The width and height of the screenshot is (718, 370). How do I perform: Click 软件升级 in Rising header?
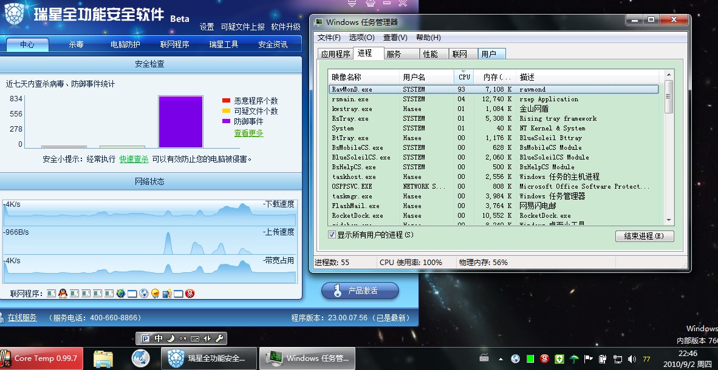(285, 27)
